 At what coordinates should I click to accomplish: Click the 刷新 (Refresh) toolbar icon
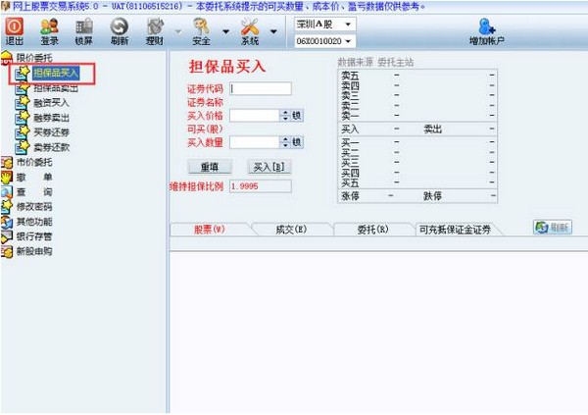point(119,31)
